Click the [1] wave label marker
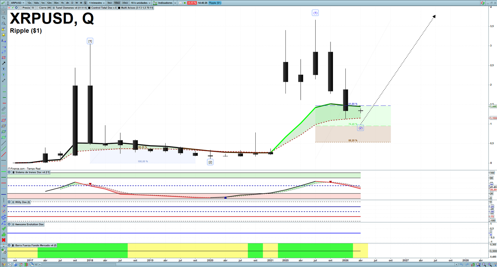This screenshot has height=267, width=497. click(90, 41)
